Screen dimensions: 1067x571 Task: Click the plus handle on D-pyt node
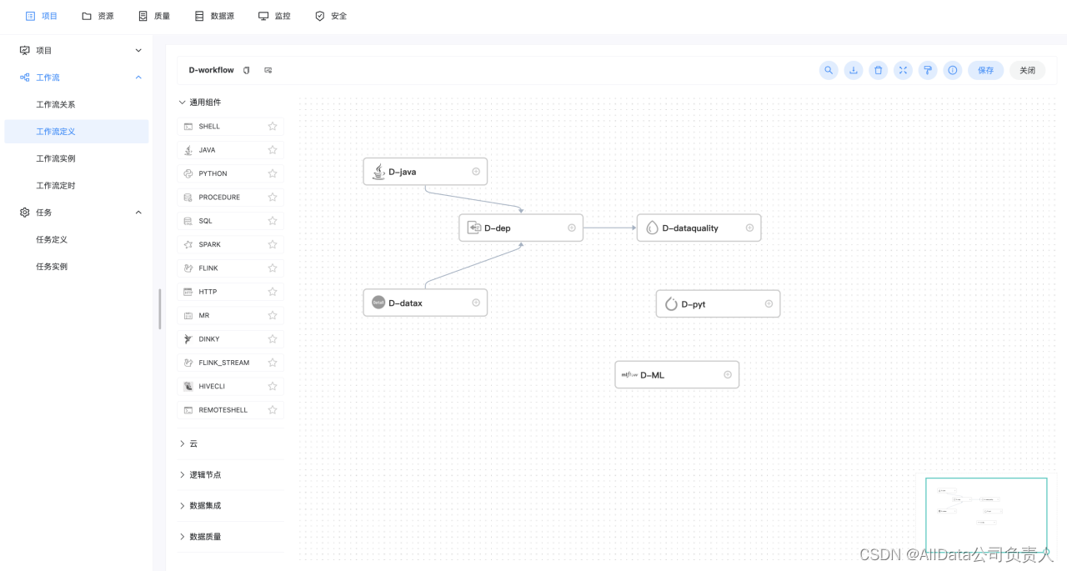click(769, 304)
